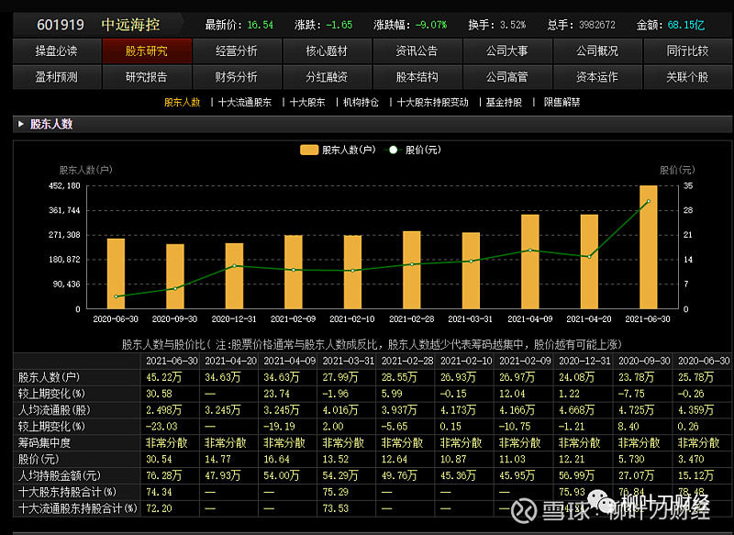Screen dimensions: 734x535
Task: Click the change value -23.03
Action: (x=161, y=427)
